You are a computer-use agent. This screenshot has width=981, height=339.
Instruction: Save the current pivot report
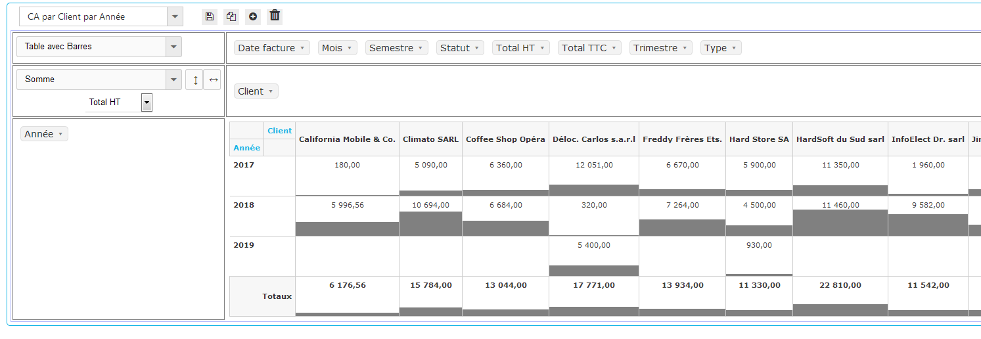(210, 16)
